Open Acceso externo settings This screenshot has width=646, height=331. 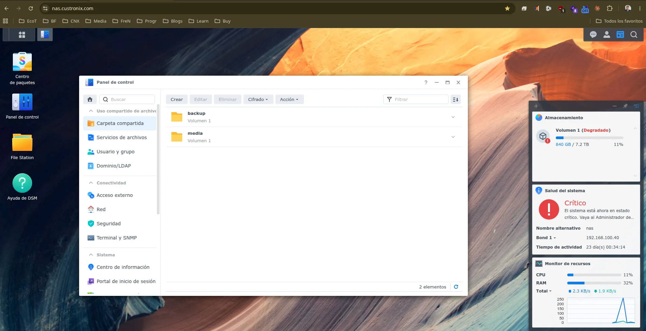pos(120,195)
